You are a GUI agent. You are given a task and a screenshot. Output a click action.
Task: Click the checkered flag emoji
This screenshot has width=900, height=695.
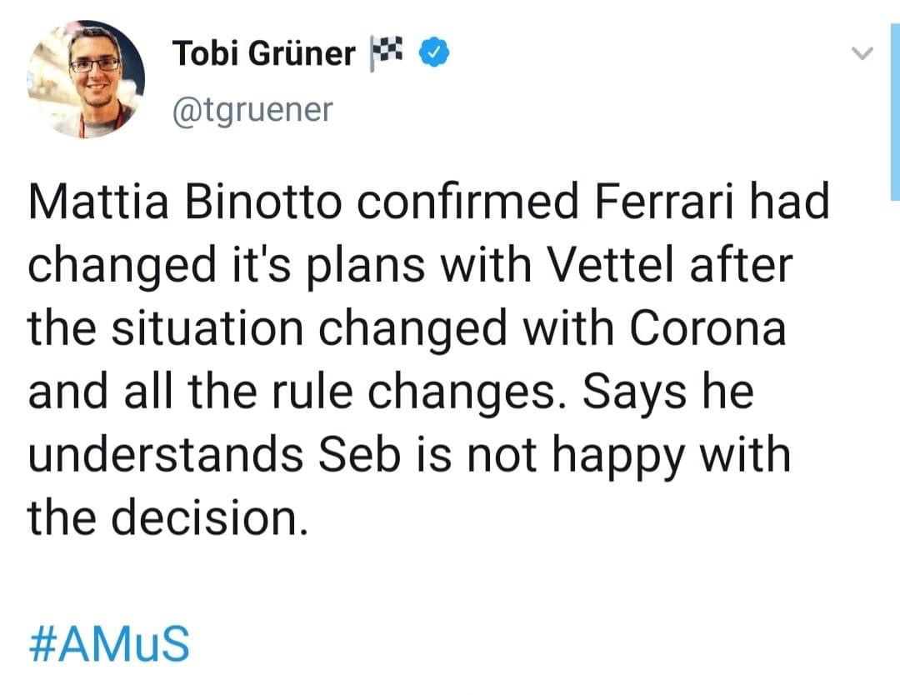click(x=385, y=52)
